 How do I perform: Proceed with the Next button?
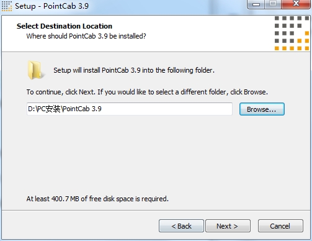(228, 226)
